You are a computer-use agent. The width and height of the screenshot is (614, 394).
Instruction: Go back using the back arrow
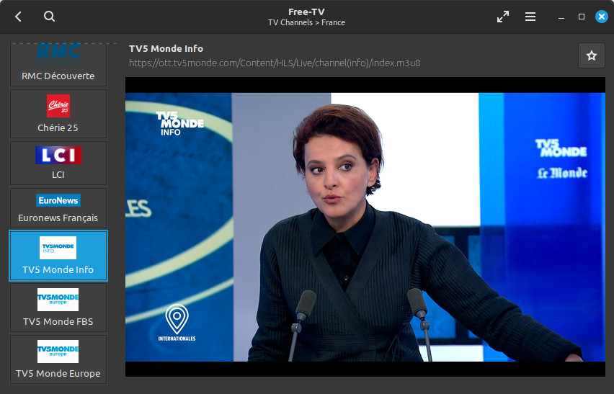pyautogui.click(x=18, y=17)
